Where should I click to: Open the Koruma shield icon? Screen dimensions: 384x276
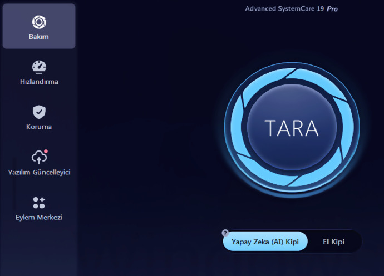[39, 112]
